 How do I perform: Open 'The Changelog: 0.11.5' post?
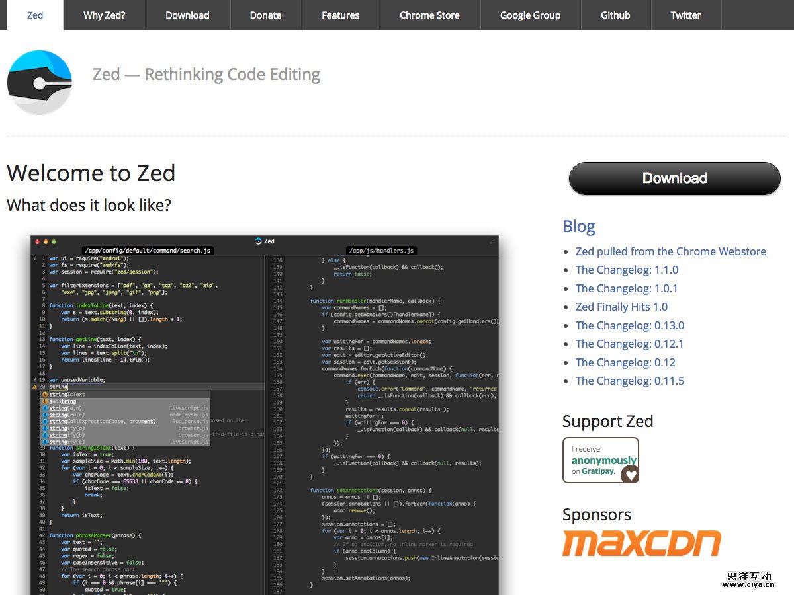630,381
